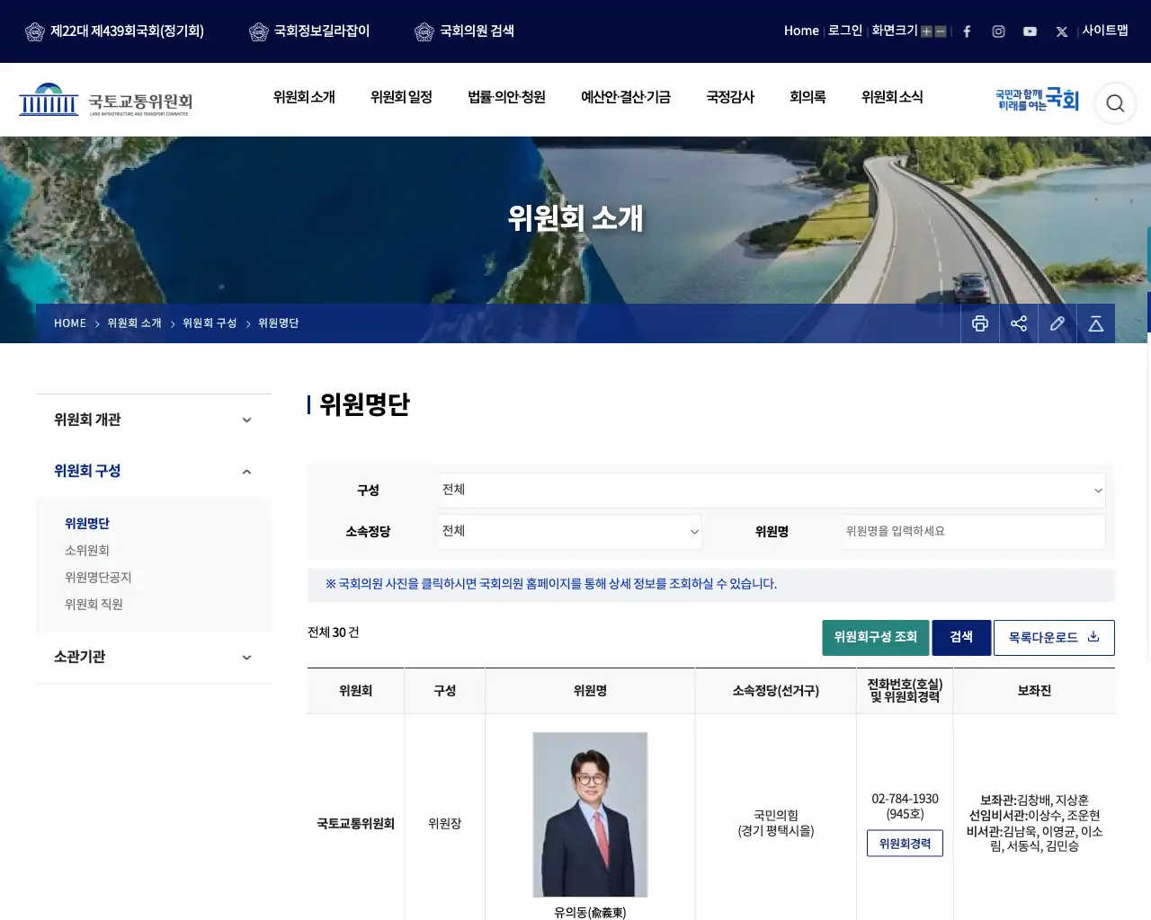
Task: Click the emblem icon beside 제22대 제439회국회
Action: (35, 31)
